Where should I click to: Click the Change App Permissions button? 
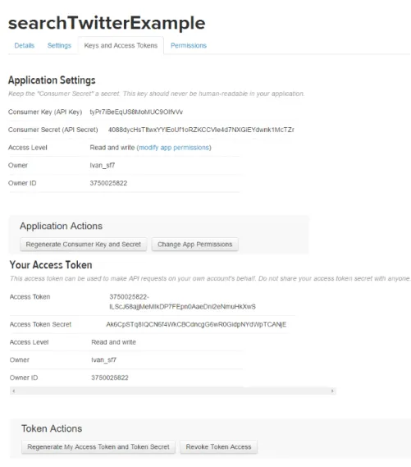[195, 245]
